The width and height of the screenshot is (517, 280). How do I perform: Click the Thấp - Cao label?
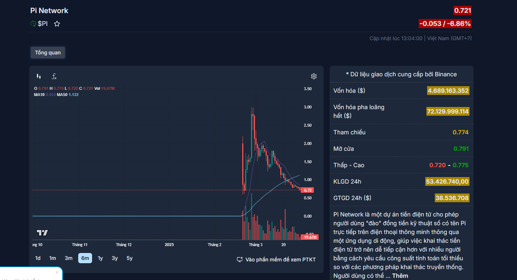click(x=349, y=165)
